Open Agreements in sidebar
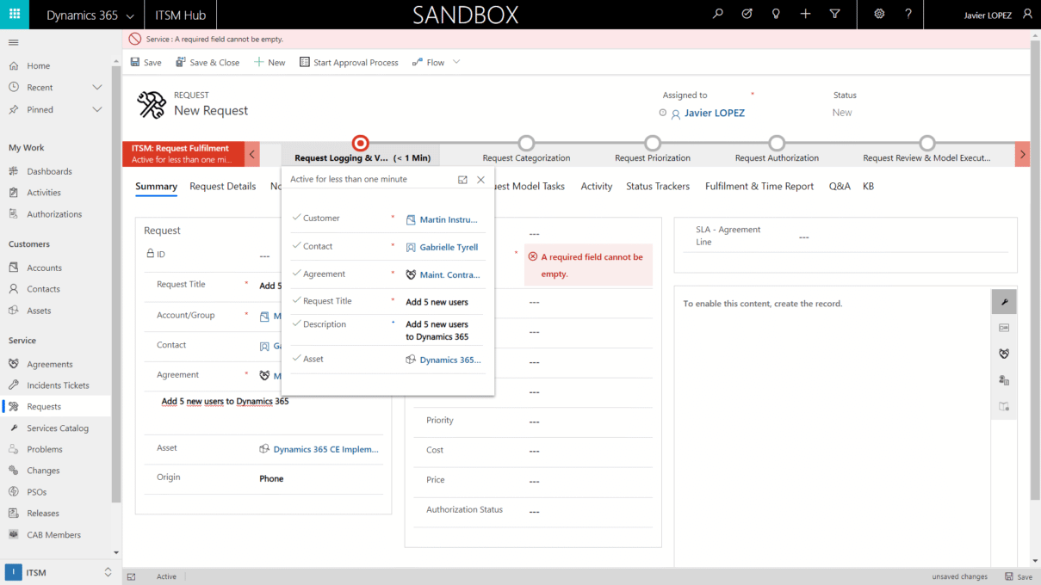This screenshot has width=1041, height=585. tap(50, 364)
